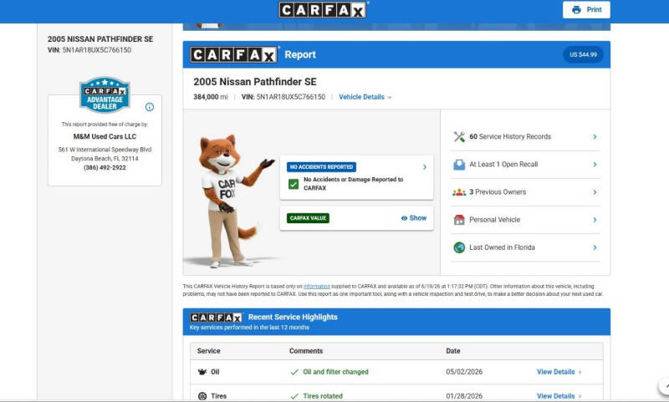Click the Print button
This screenshot has width=669, height=402.
click(586, 10)
